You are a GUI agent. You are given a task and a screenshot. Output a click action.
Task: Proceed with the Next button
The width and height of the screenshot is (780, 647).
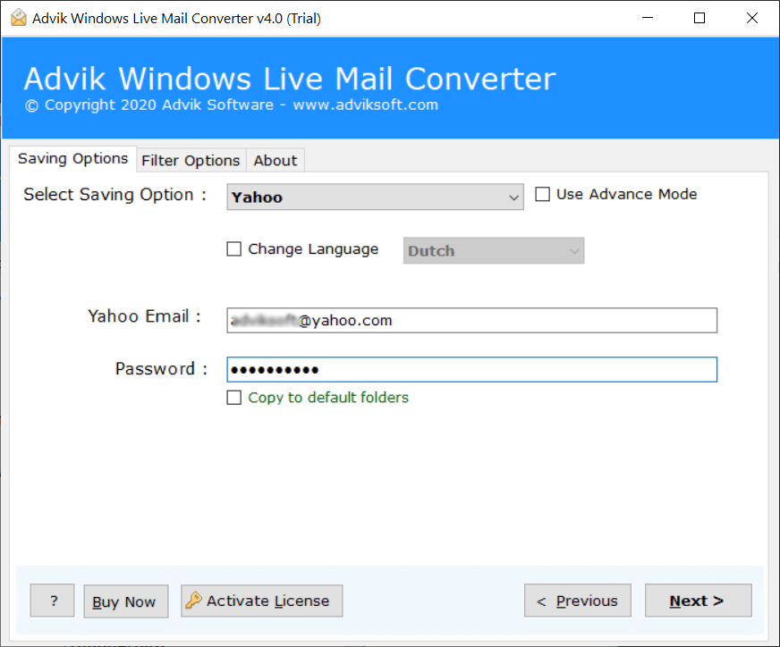pyautogui.click(x=698, y=601)
